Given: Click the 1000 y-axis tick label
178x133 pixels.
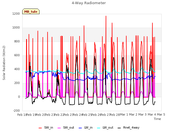Looking at the screenshot, I should coord(16,28).
